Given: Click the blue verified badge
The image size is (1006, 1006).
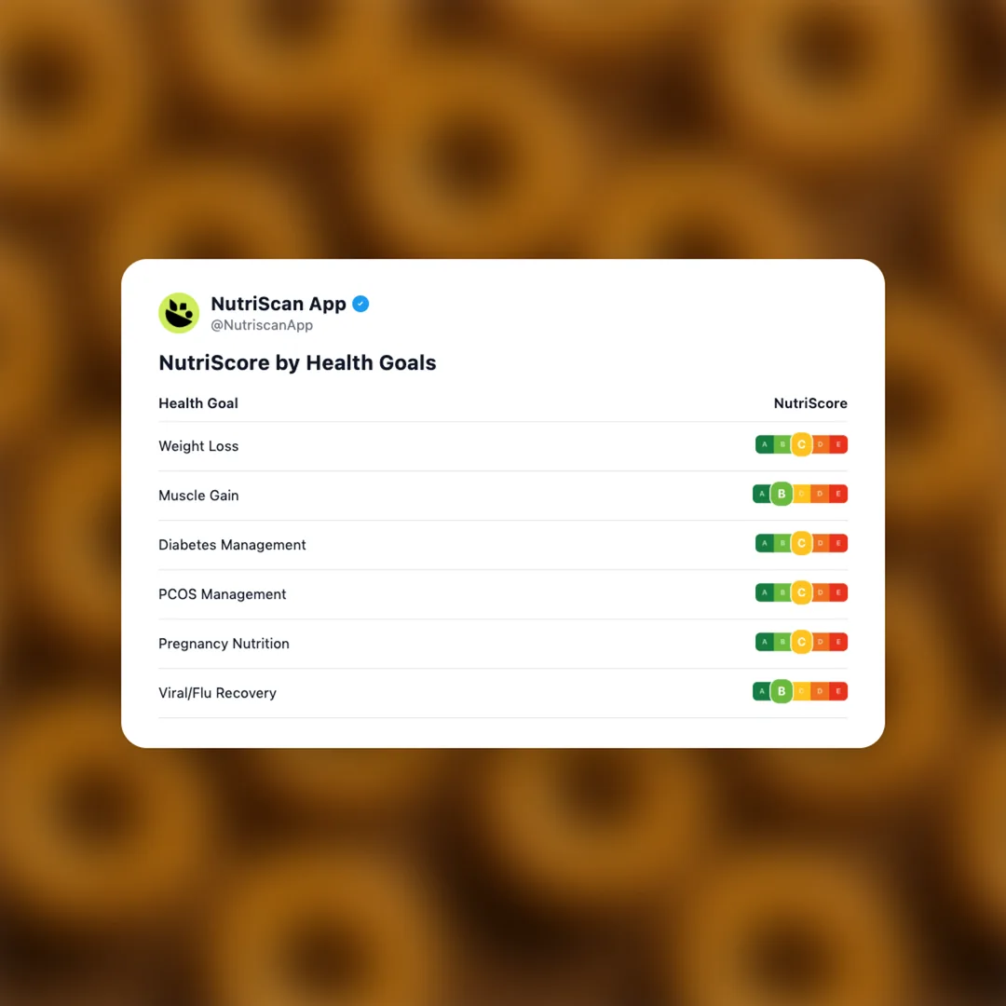Looking at the screenshot, I should pyautogui.click(x=360, y=304).
